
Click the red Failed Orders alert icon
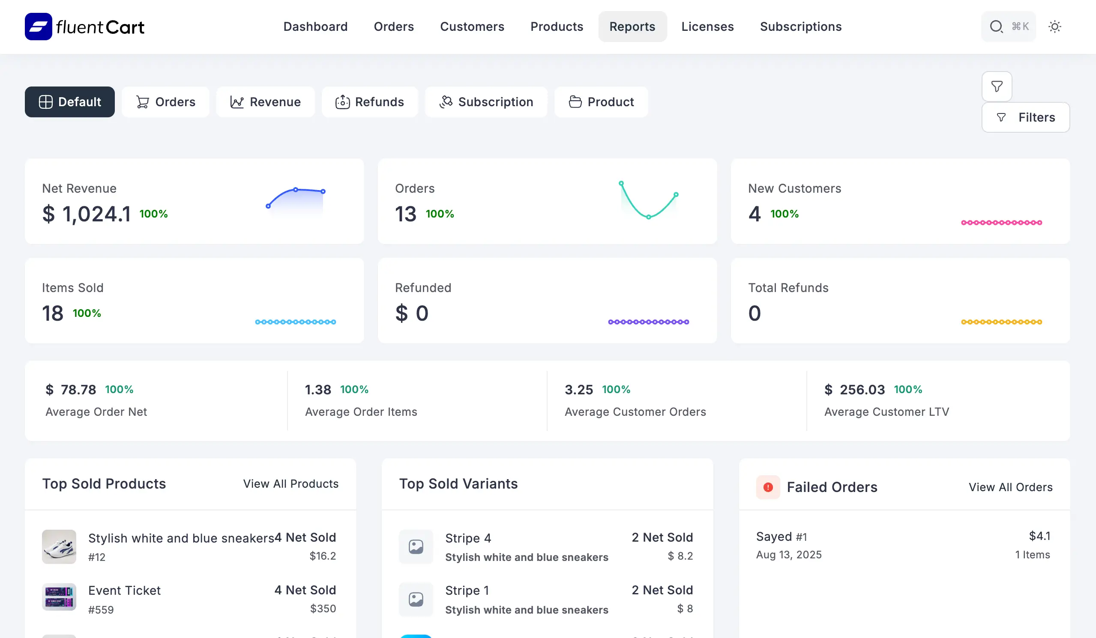[768, 487]
